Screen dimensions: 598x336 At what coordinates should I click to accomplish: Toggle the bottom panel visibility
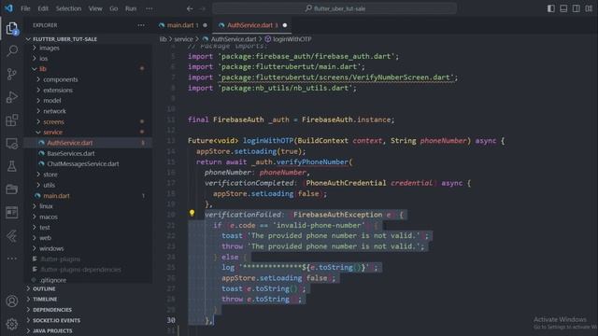pyautogui.click(x=563, y=8)
